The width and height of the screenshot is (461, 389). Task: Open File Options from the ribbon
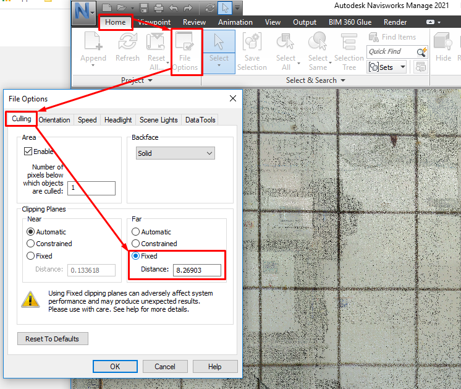185,51
